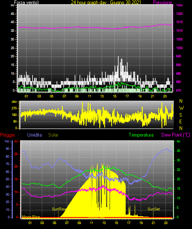Image resolution: width=192 pixels, height=229 pixels.
Task: Select the Umidita legend label
Action: (35, 135)
